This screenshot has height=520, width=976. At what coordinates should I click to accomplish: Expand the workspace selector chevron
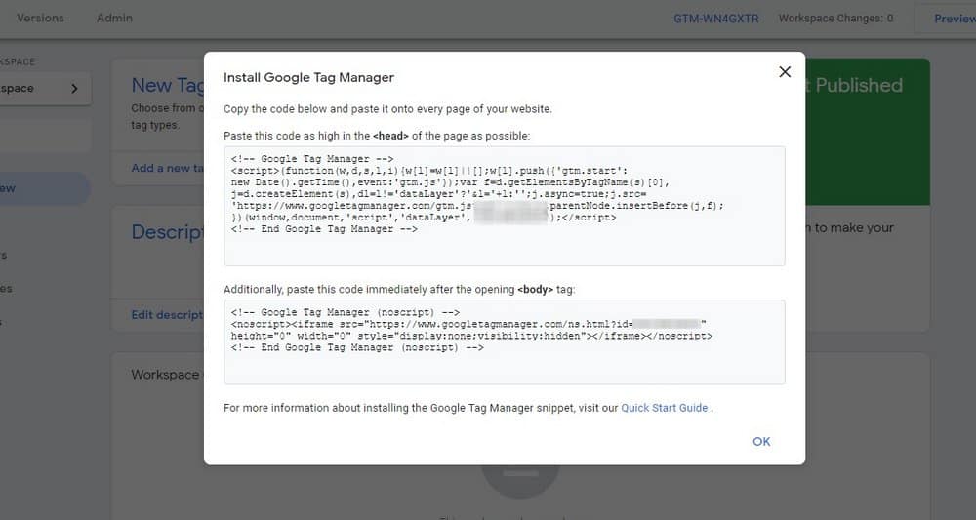click(75, 89)
